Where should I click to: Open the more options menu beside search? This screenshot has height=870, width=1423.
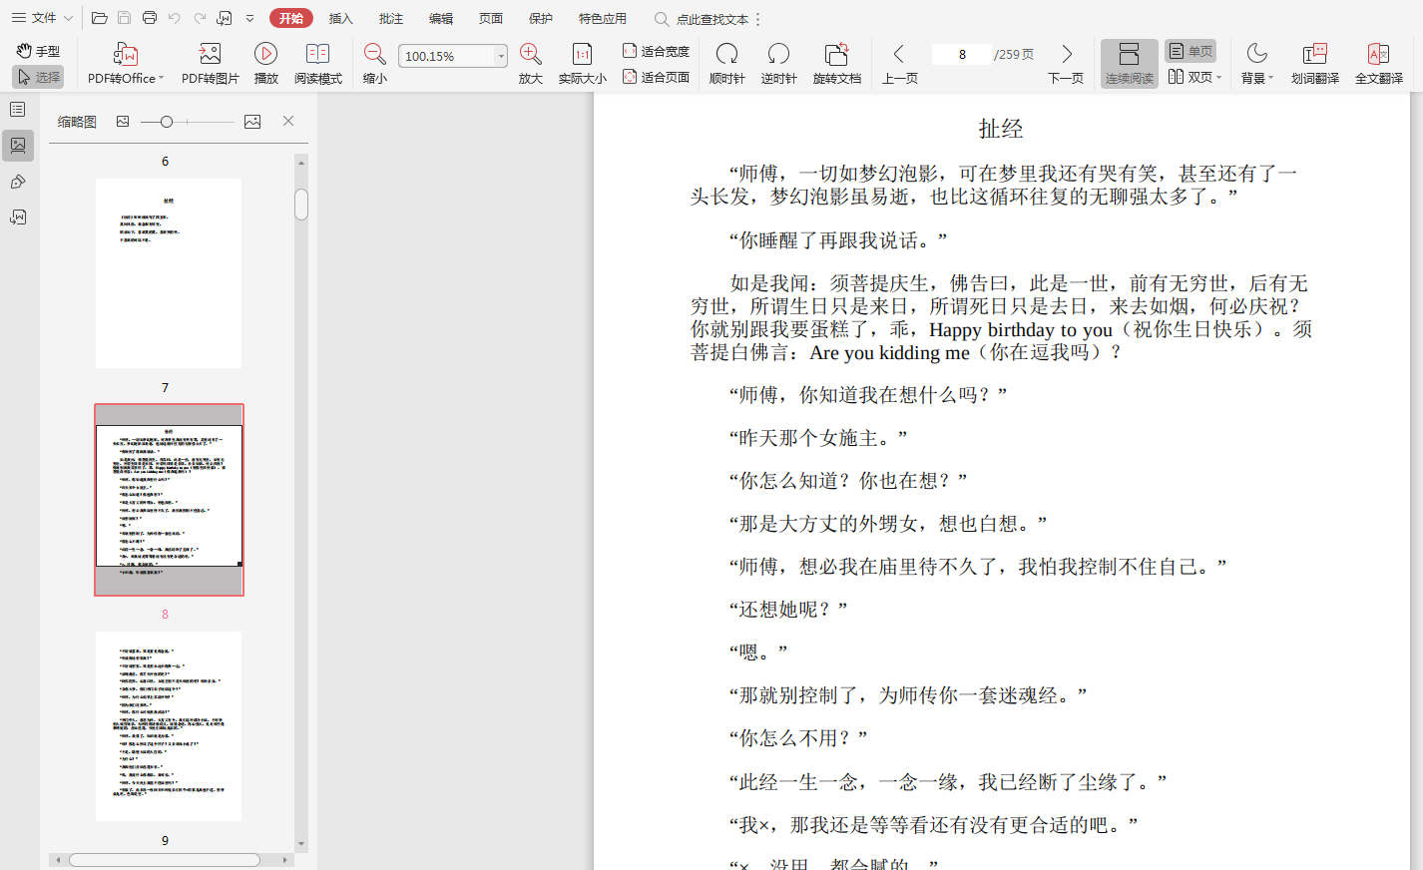point(758,19)
